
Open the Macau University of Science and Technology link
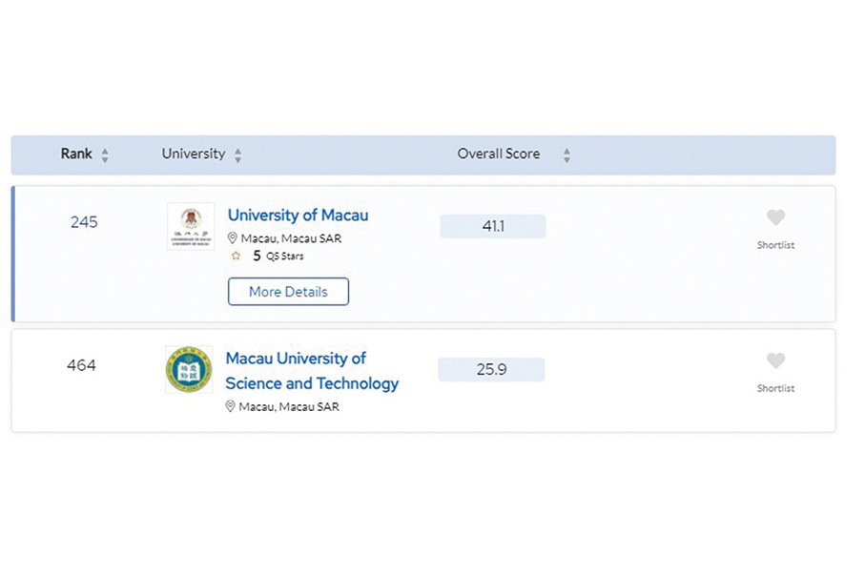pyautogui.click(x=312, y=371)
